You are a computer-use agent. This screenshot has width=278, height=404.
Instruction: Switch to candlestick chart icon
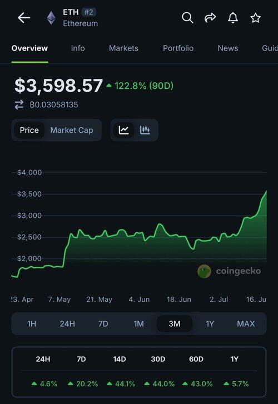[x=145, y=130]
